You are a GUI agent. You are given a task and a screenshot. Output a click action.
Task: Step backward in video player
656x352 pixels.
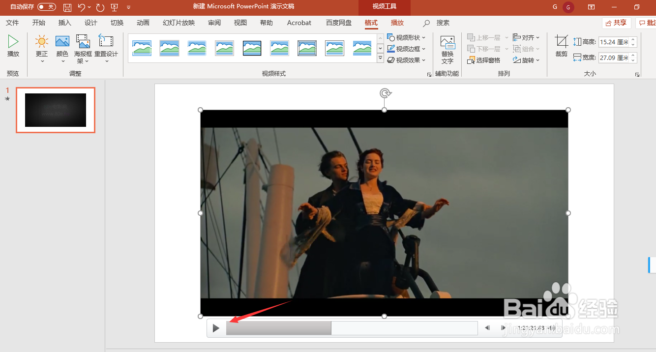(x=487, y=328)
